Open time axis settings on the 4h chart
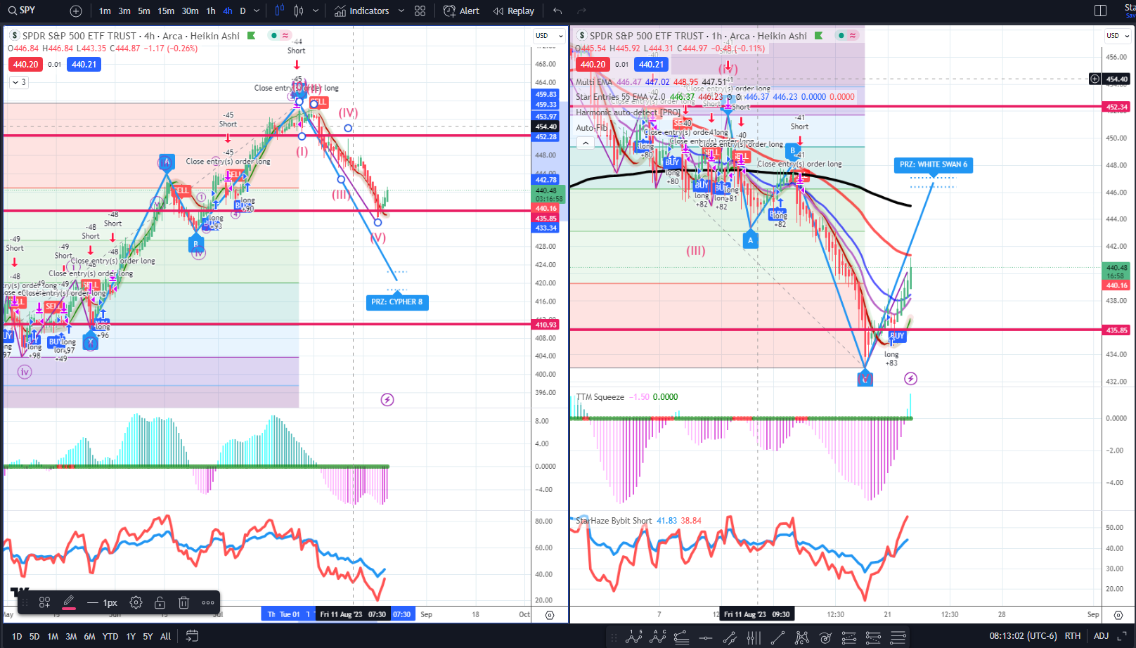This screenshot has width=1136, height=648. point(550,615)
